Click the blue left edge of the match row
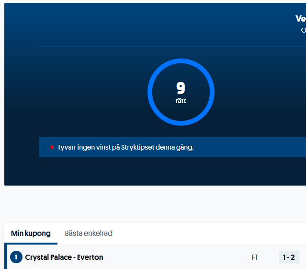The height and width of the screenshot is (269, 306). [6, 257]
